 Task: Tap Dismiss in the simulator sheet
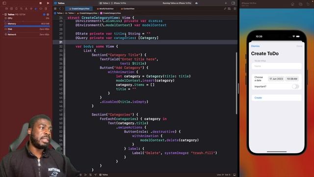coord(255,46)
